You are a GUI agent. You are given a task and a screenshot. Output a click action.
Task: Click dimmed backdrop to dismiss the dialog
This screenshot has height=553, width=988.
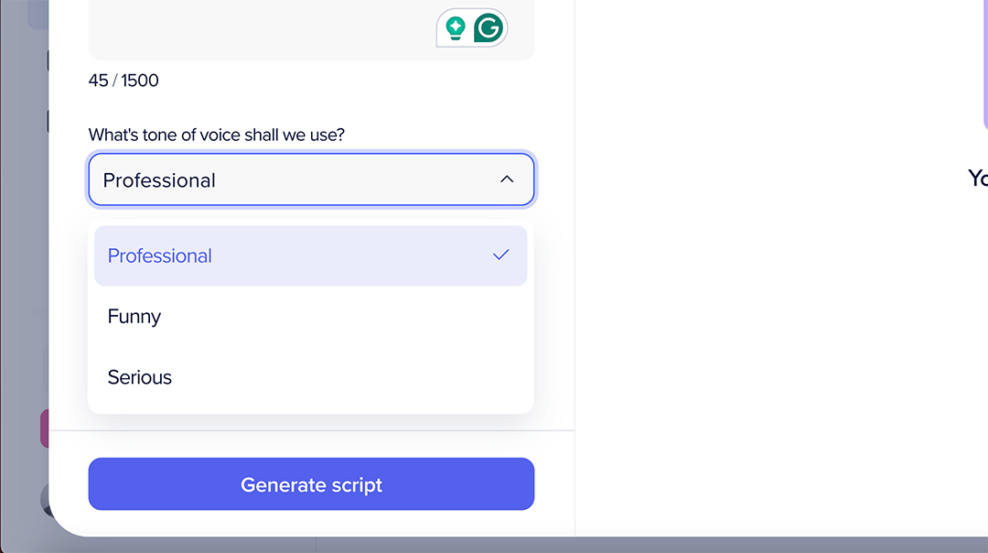[x=22, y=252]
